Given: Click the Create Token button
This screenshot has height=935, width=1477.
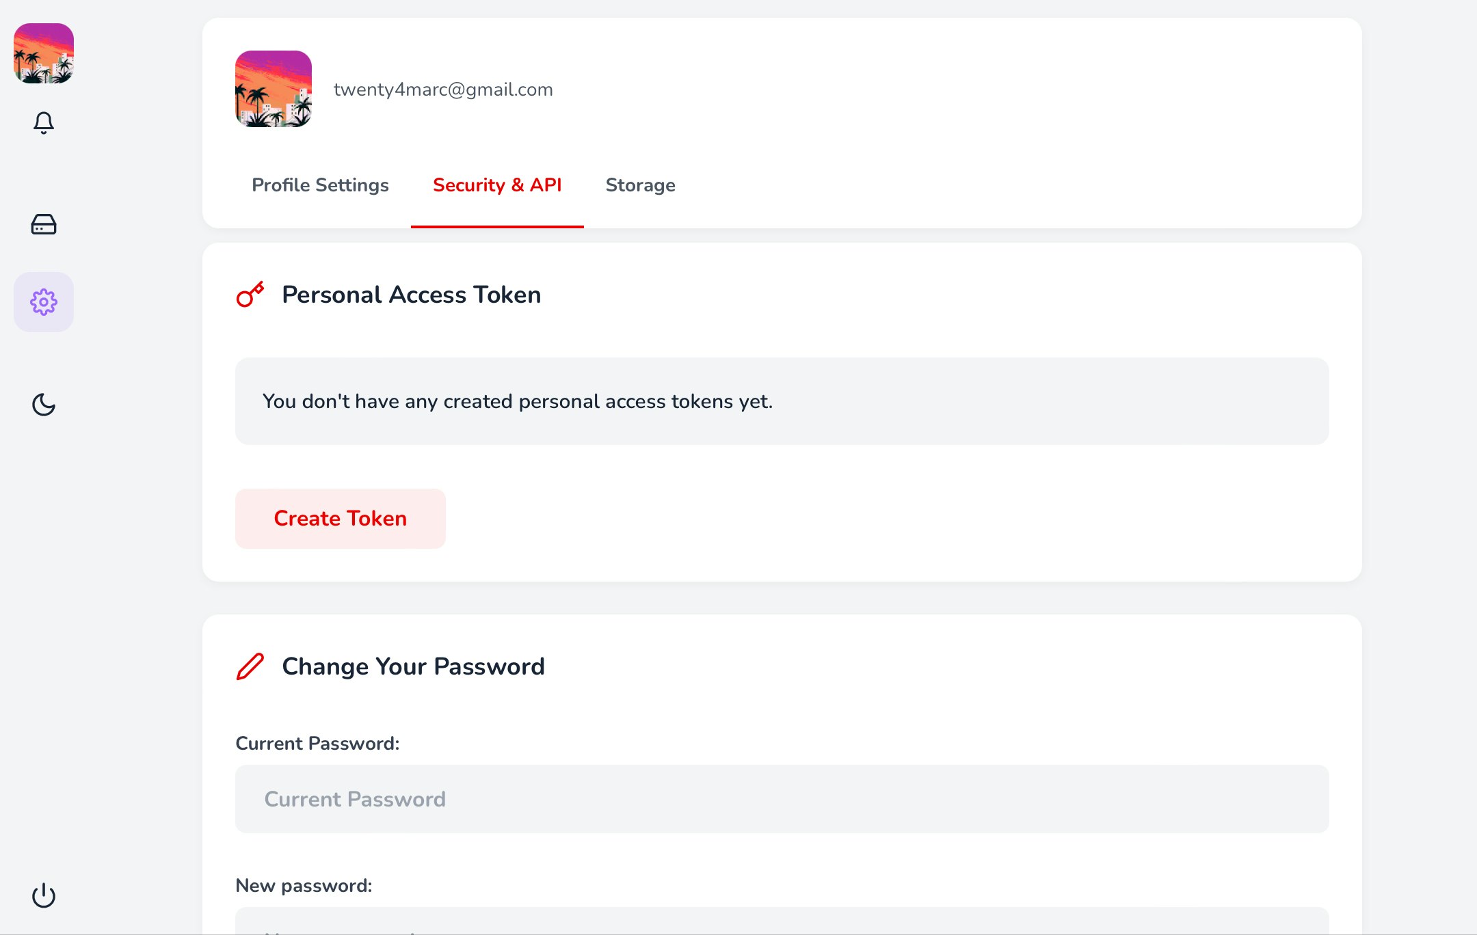Looking at the screenshot, I should pos(341,519).
